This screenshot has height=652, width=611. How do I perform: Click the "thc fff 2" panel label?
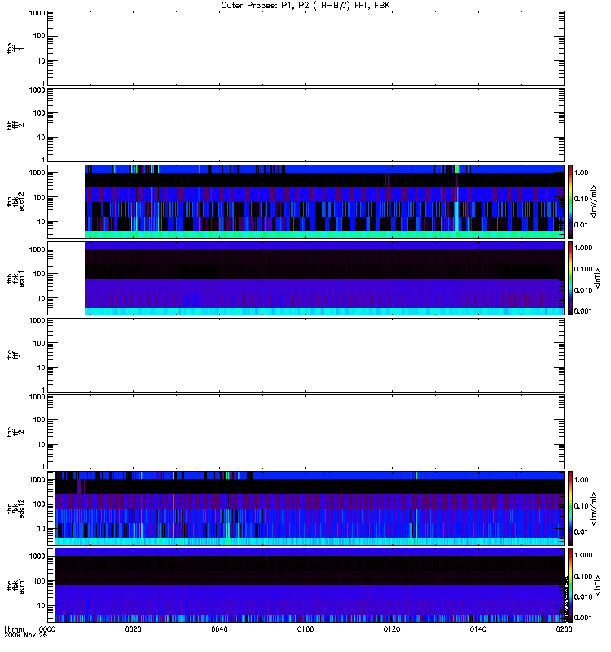(x=15, y=432)
